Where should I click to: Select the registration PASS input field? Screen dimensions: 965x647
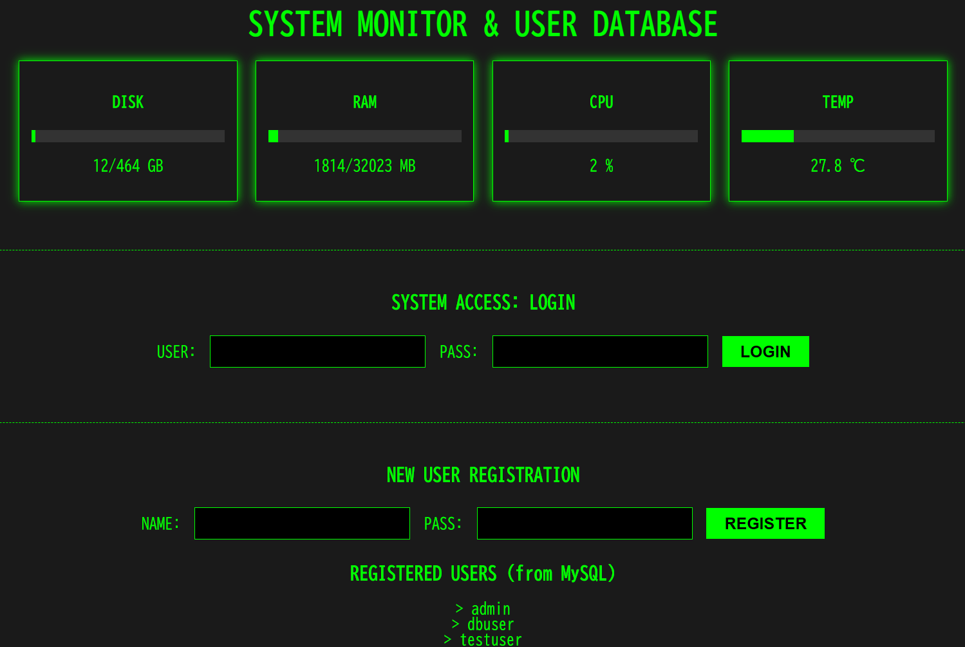point(584,523)
